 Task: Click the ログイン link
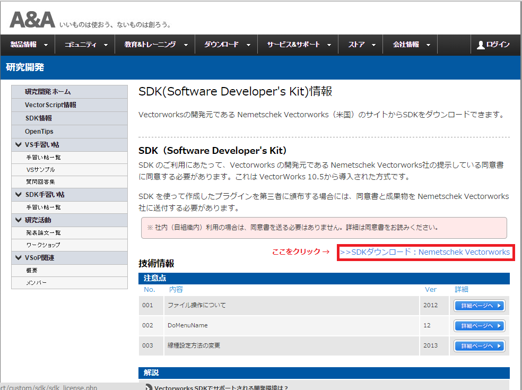(498, 45)
